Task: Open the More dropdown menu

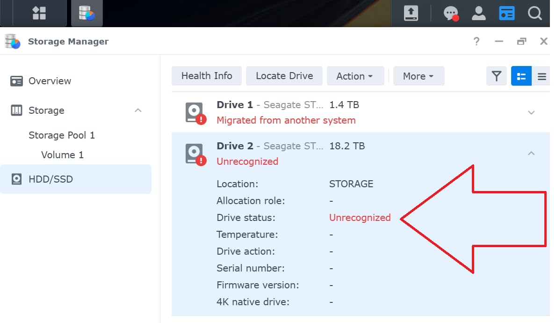Action: pyautogui.click(x=419, y=76)
